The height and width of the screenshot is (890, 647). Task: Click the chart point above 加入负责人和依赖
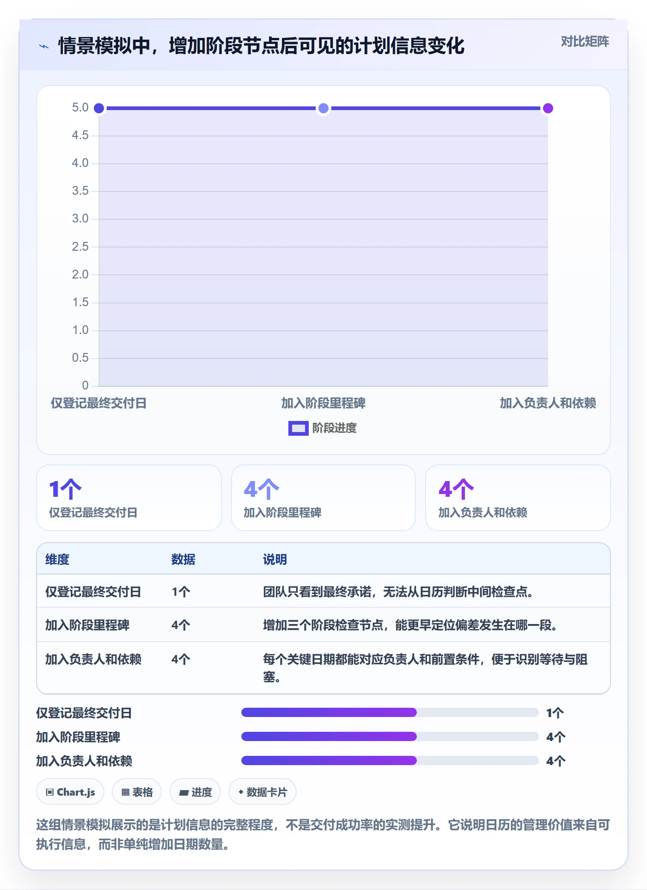548,108
